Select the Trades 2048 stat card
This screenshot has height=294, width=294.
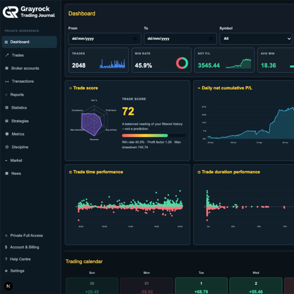(x=99, y=60)
